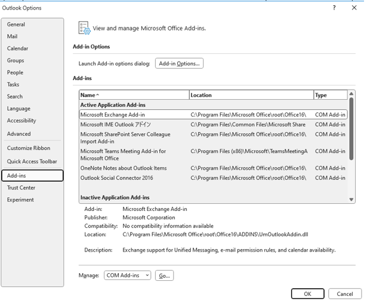Close the Outlook Options dialog

(354, 8)
